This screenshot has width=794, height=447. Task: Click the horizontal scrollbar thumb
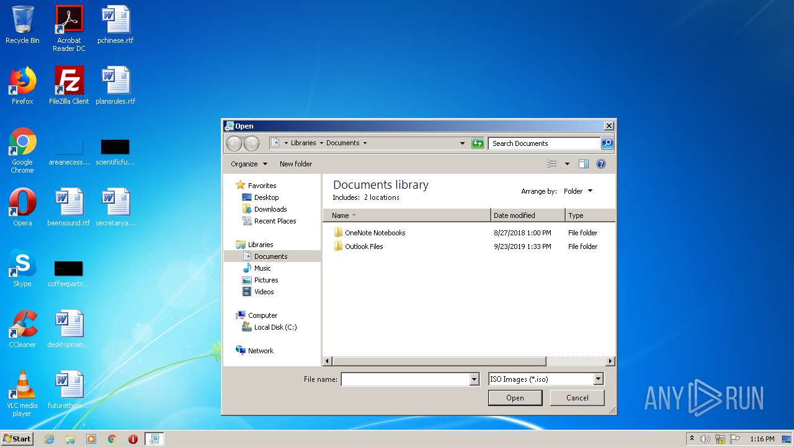pyautogui.click(x=439, y=361)
